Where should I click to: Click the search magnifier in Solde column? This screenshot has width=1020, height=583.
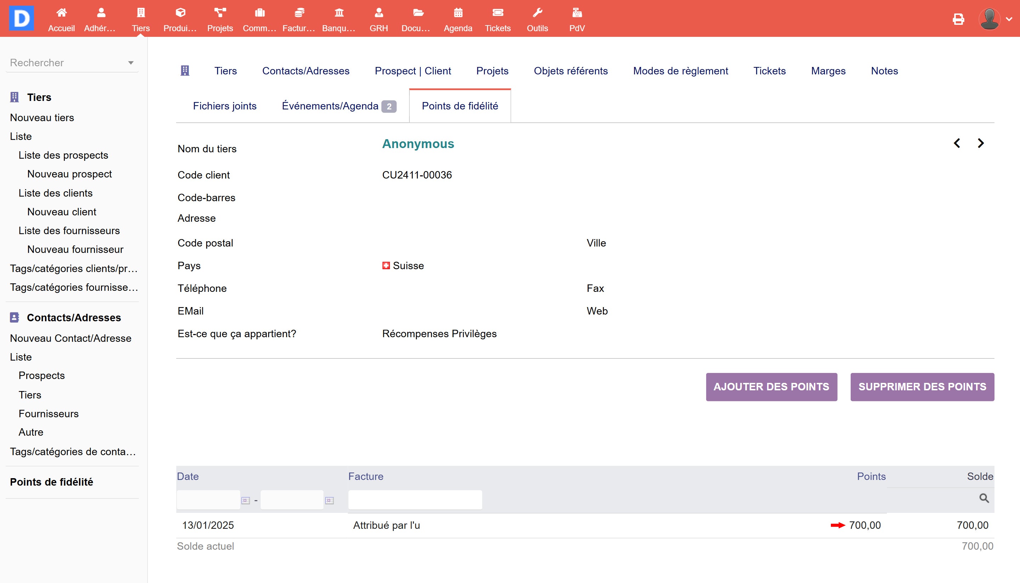[984, 498]
